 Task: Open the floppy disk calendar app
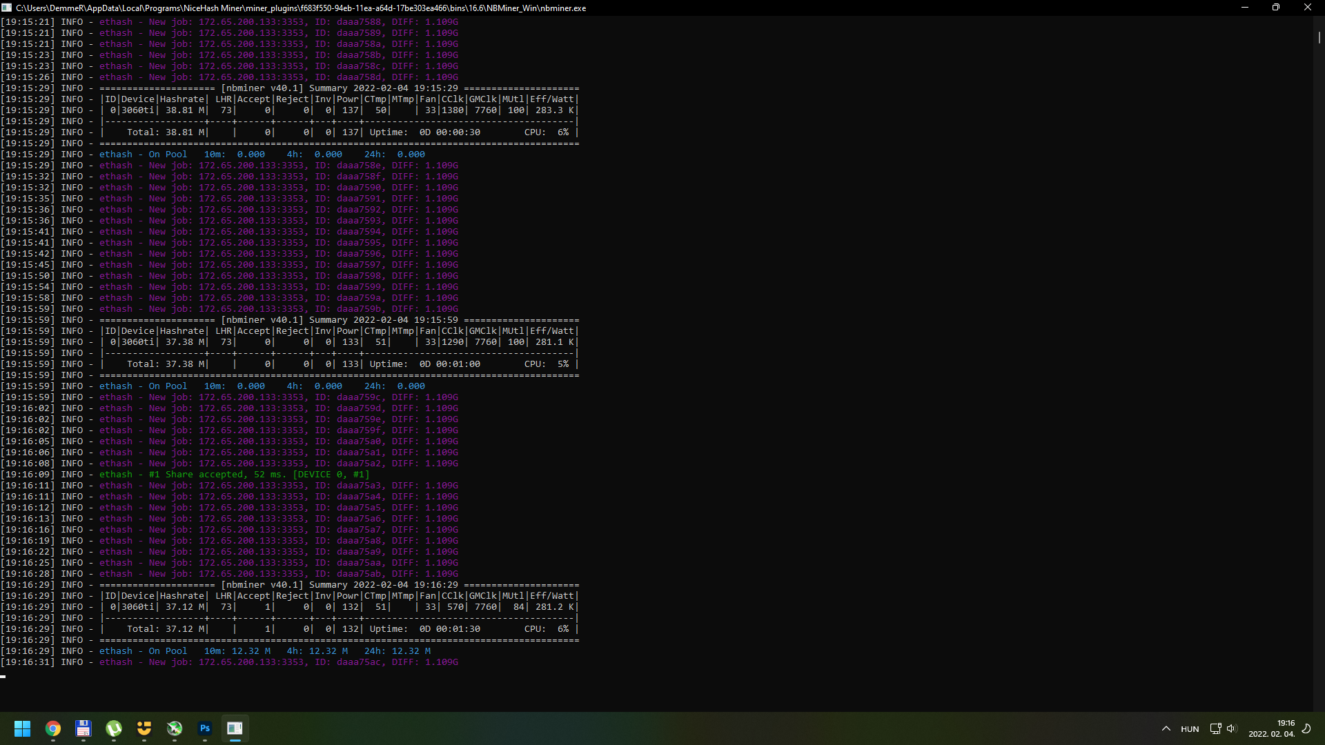84,728
